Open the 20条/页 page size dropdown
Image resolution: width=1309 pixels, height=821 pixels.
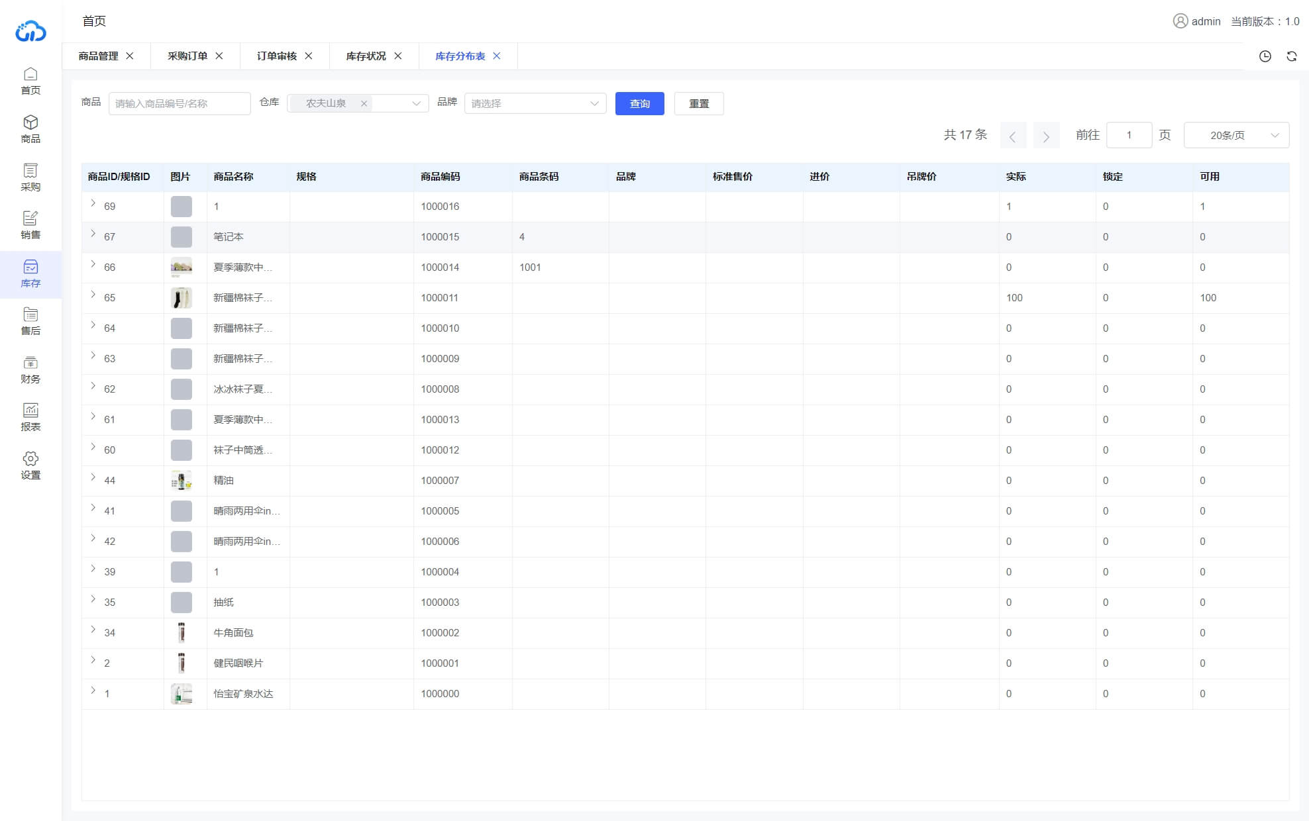tap(1235, 135)
